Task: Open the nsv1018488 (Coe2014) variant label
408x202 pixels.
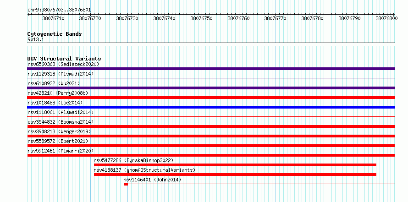Action: 55,103
